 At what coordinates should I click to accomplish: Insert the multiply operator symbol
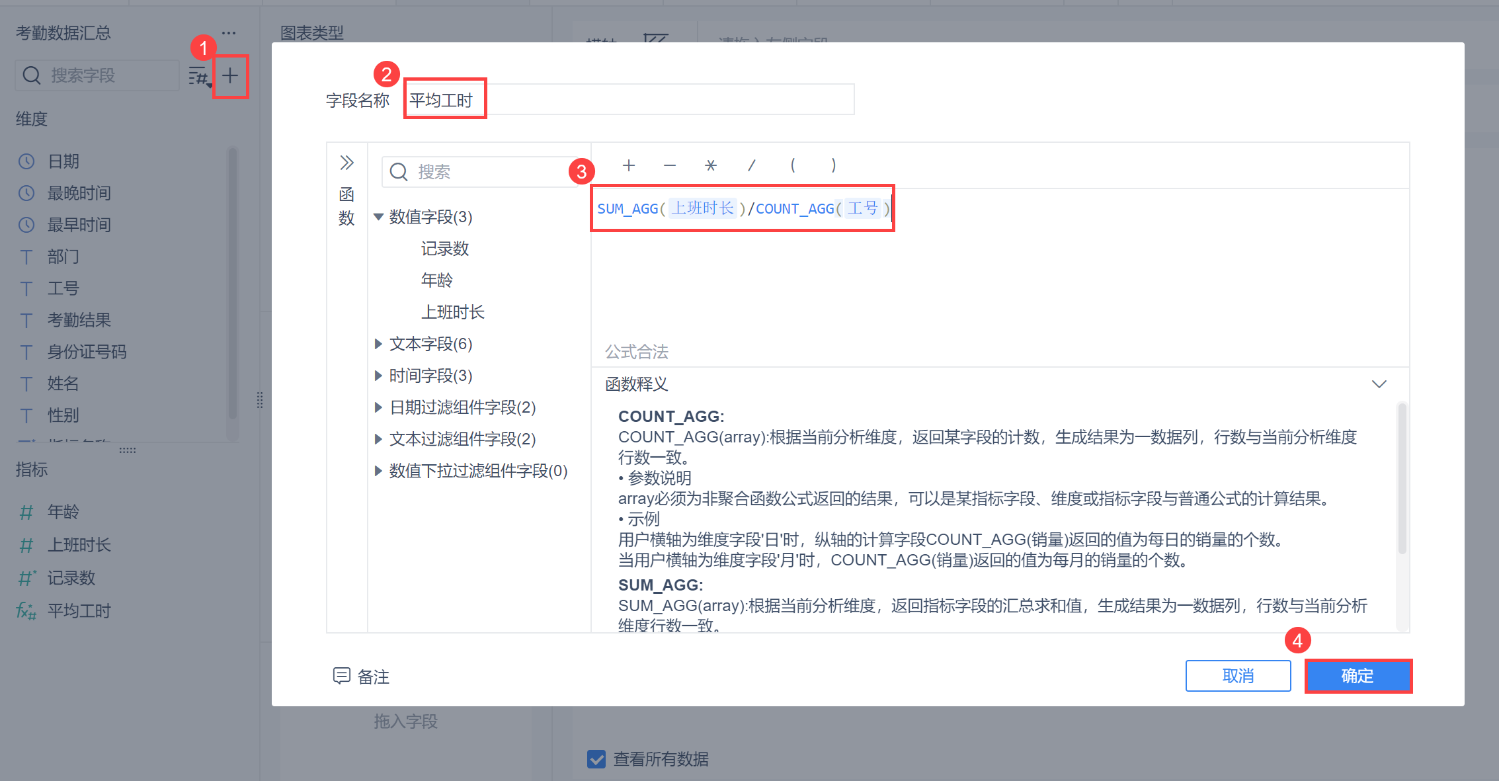pos(710,165)
